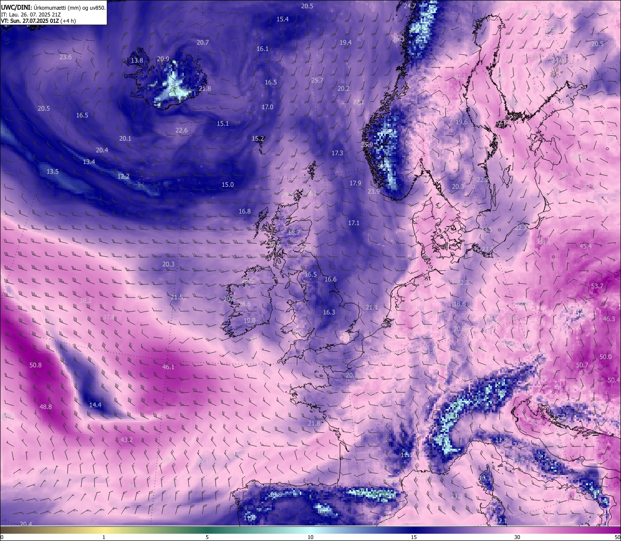
Task: Click the 48.8 value label
Action: (46, 407)
